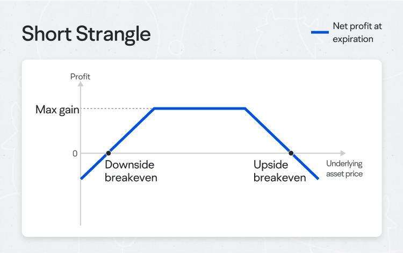Click the Profit axis label
Screen dimensions: 403x253
80,76
